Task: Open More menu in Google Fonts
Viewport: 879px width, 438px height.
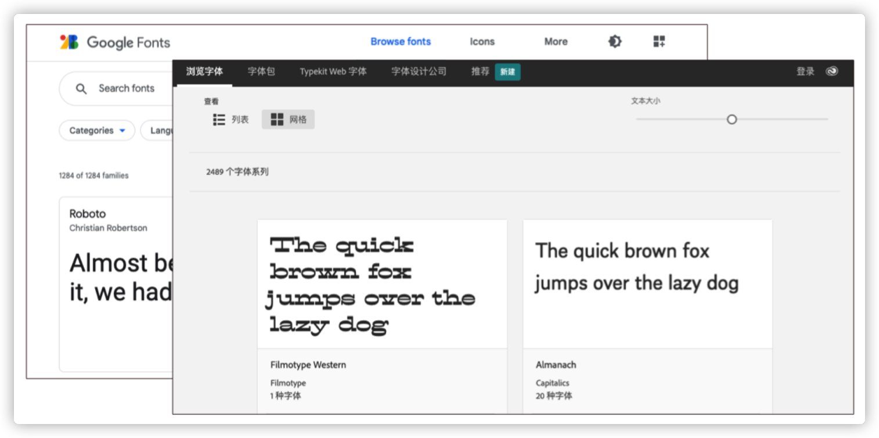Action: click(x=556, y=42)
